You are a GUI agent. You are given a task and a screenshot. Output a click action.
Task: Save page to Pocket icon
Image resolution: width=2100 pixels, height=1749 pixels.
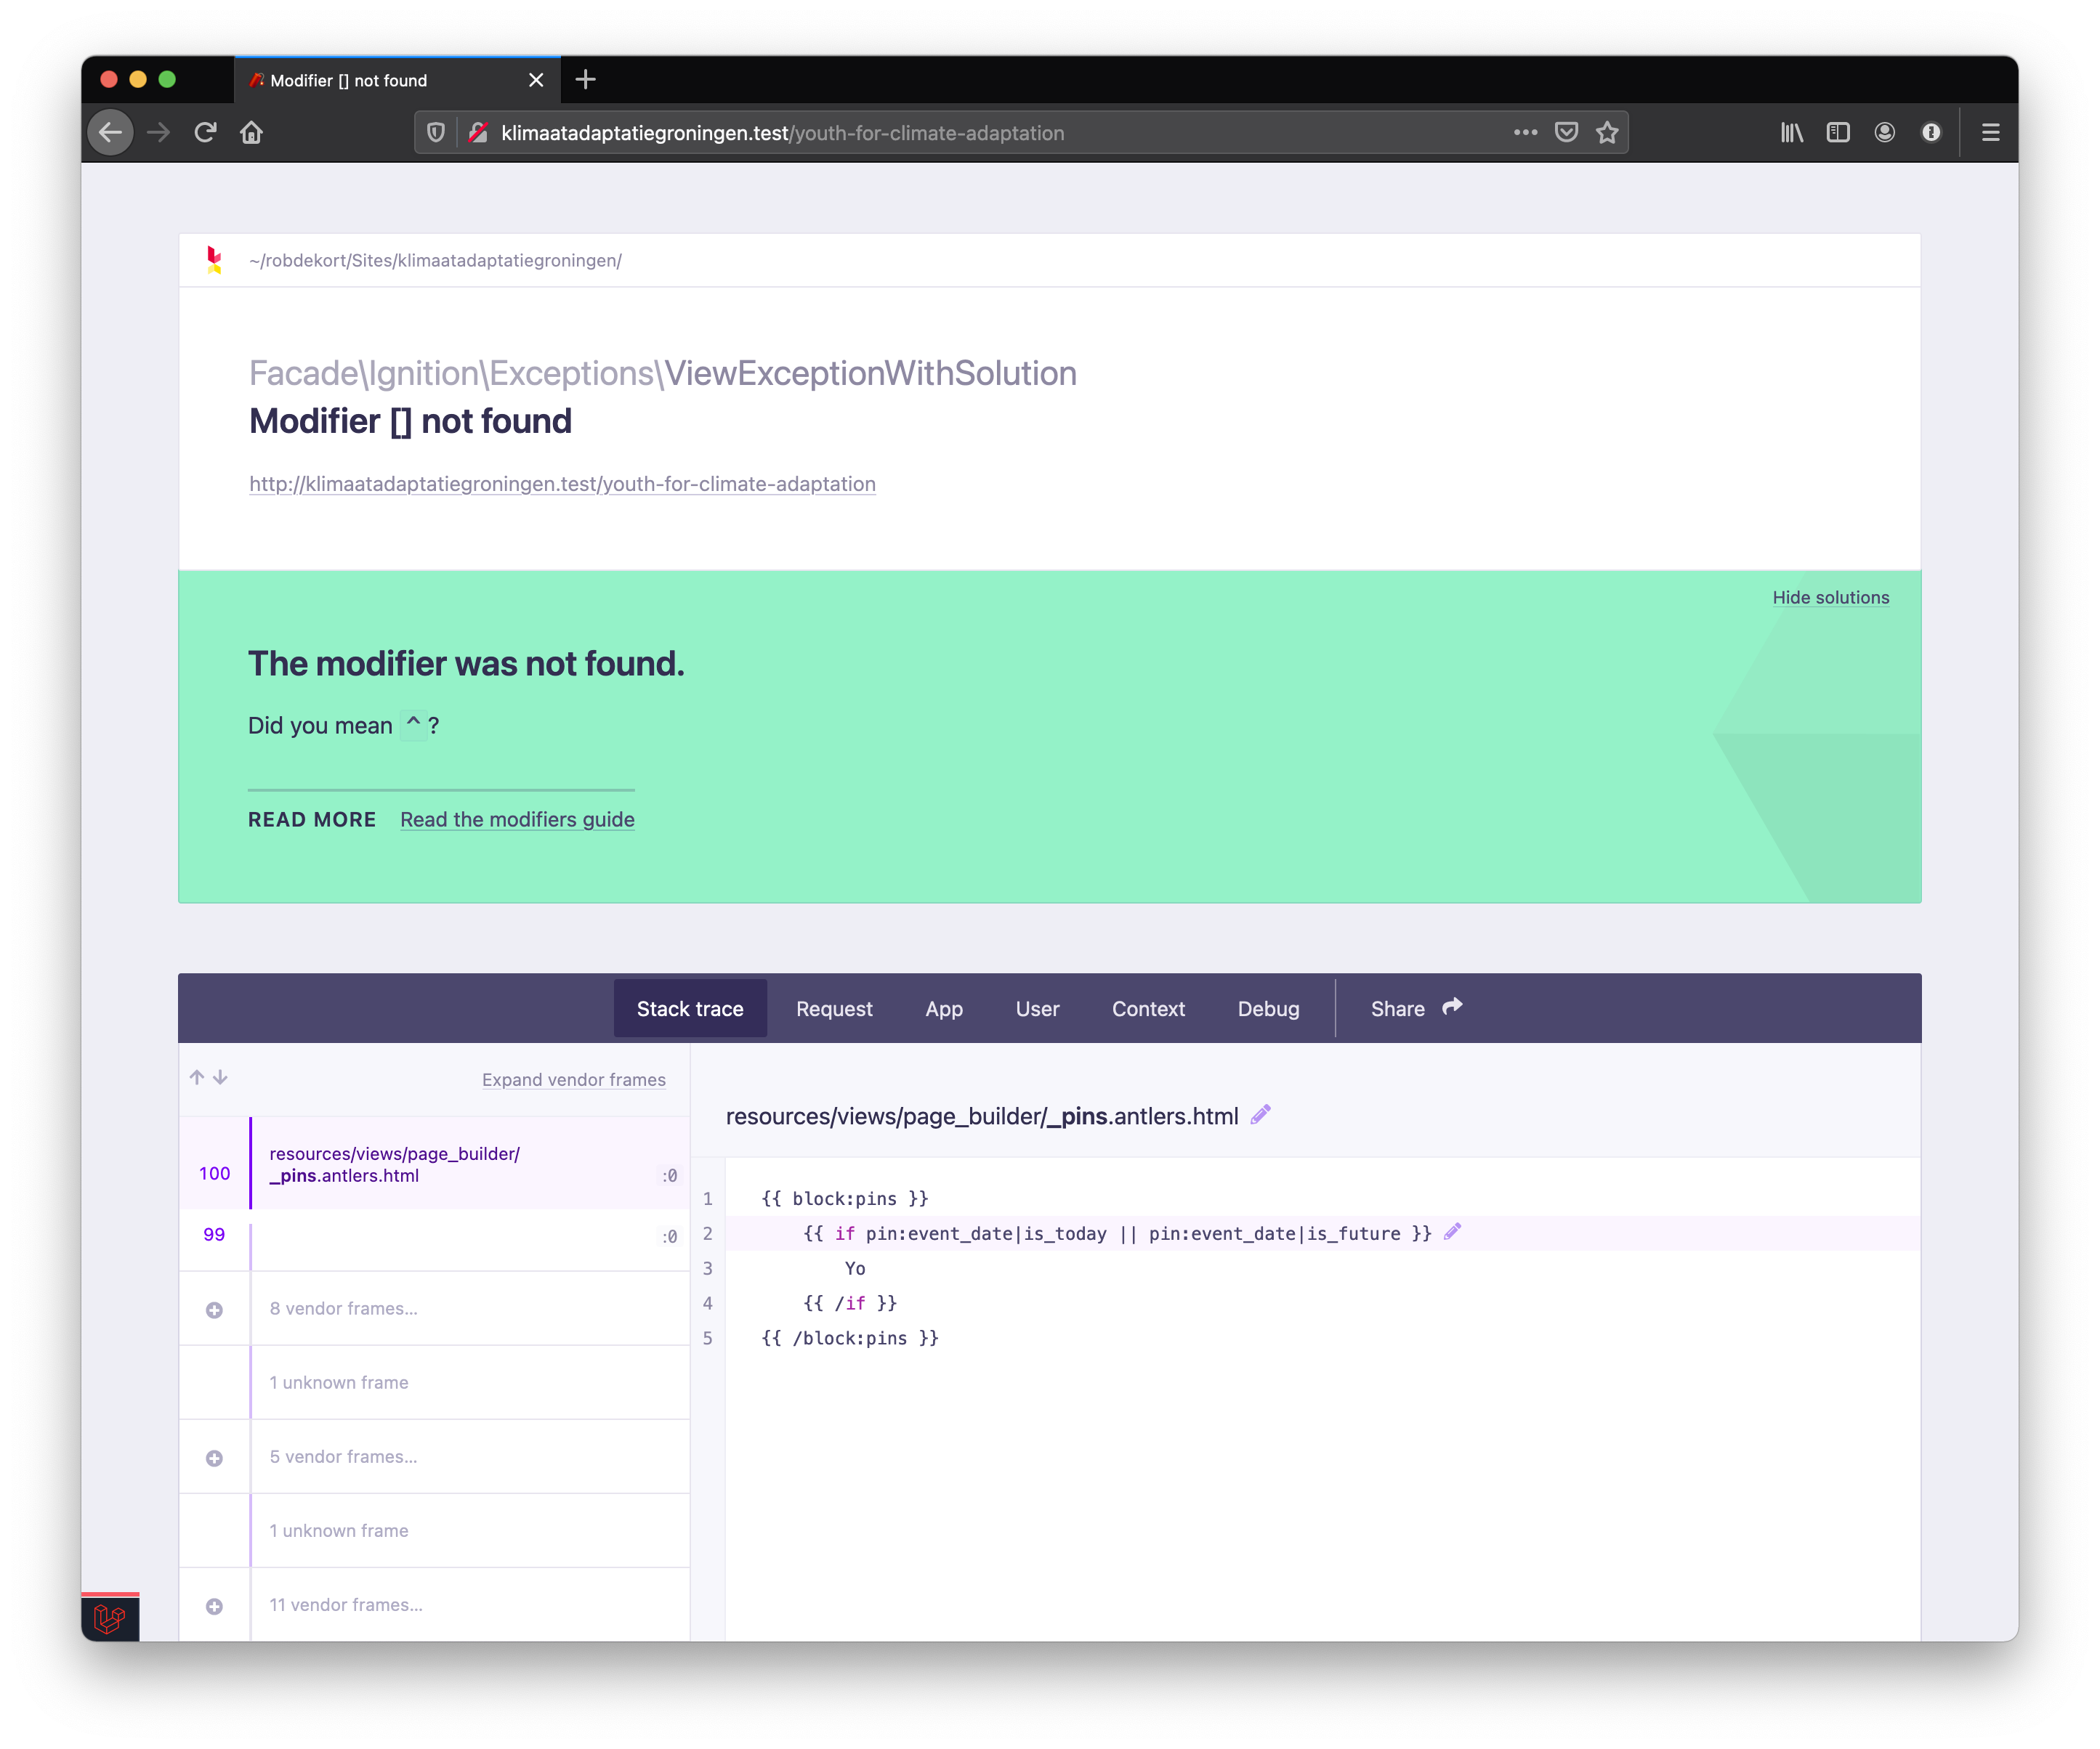[x=1566, y=132]
